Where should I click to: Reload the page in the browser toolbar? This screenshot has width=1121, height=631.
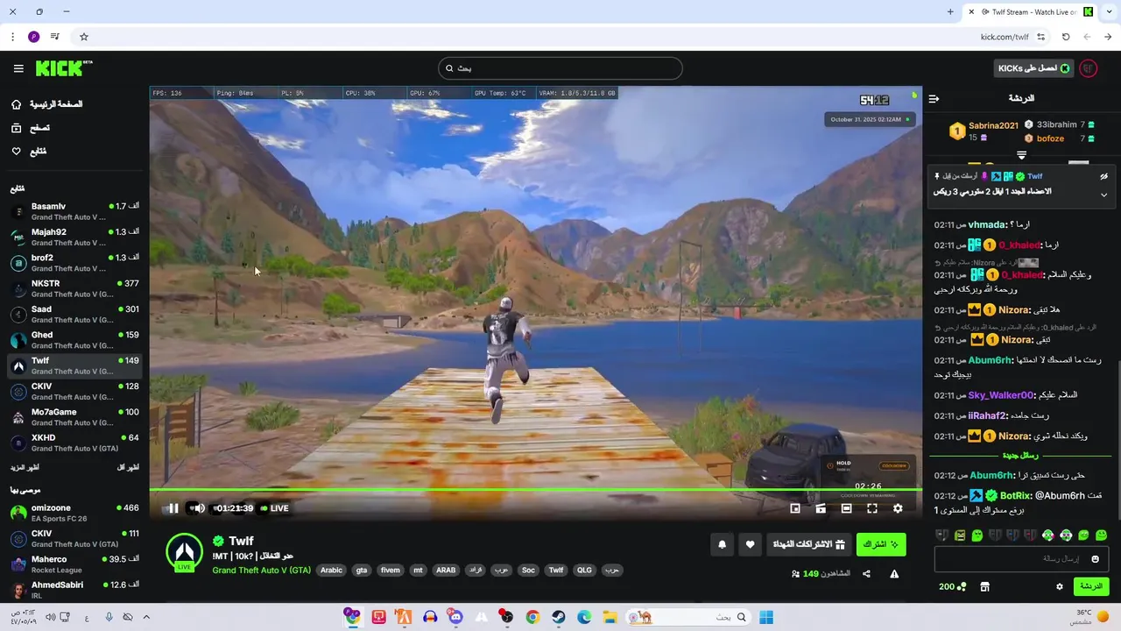click(1066, 37)
